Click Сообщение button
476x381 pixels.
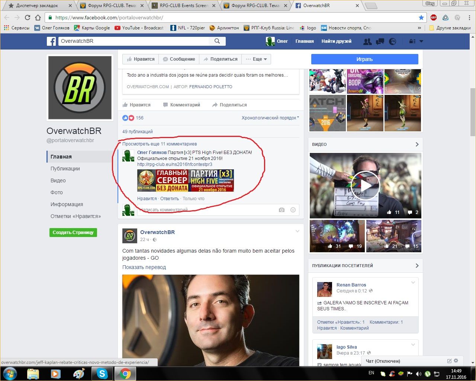[179, 59]
